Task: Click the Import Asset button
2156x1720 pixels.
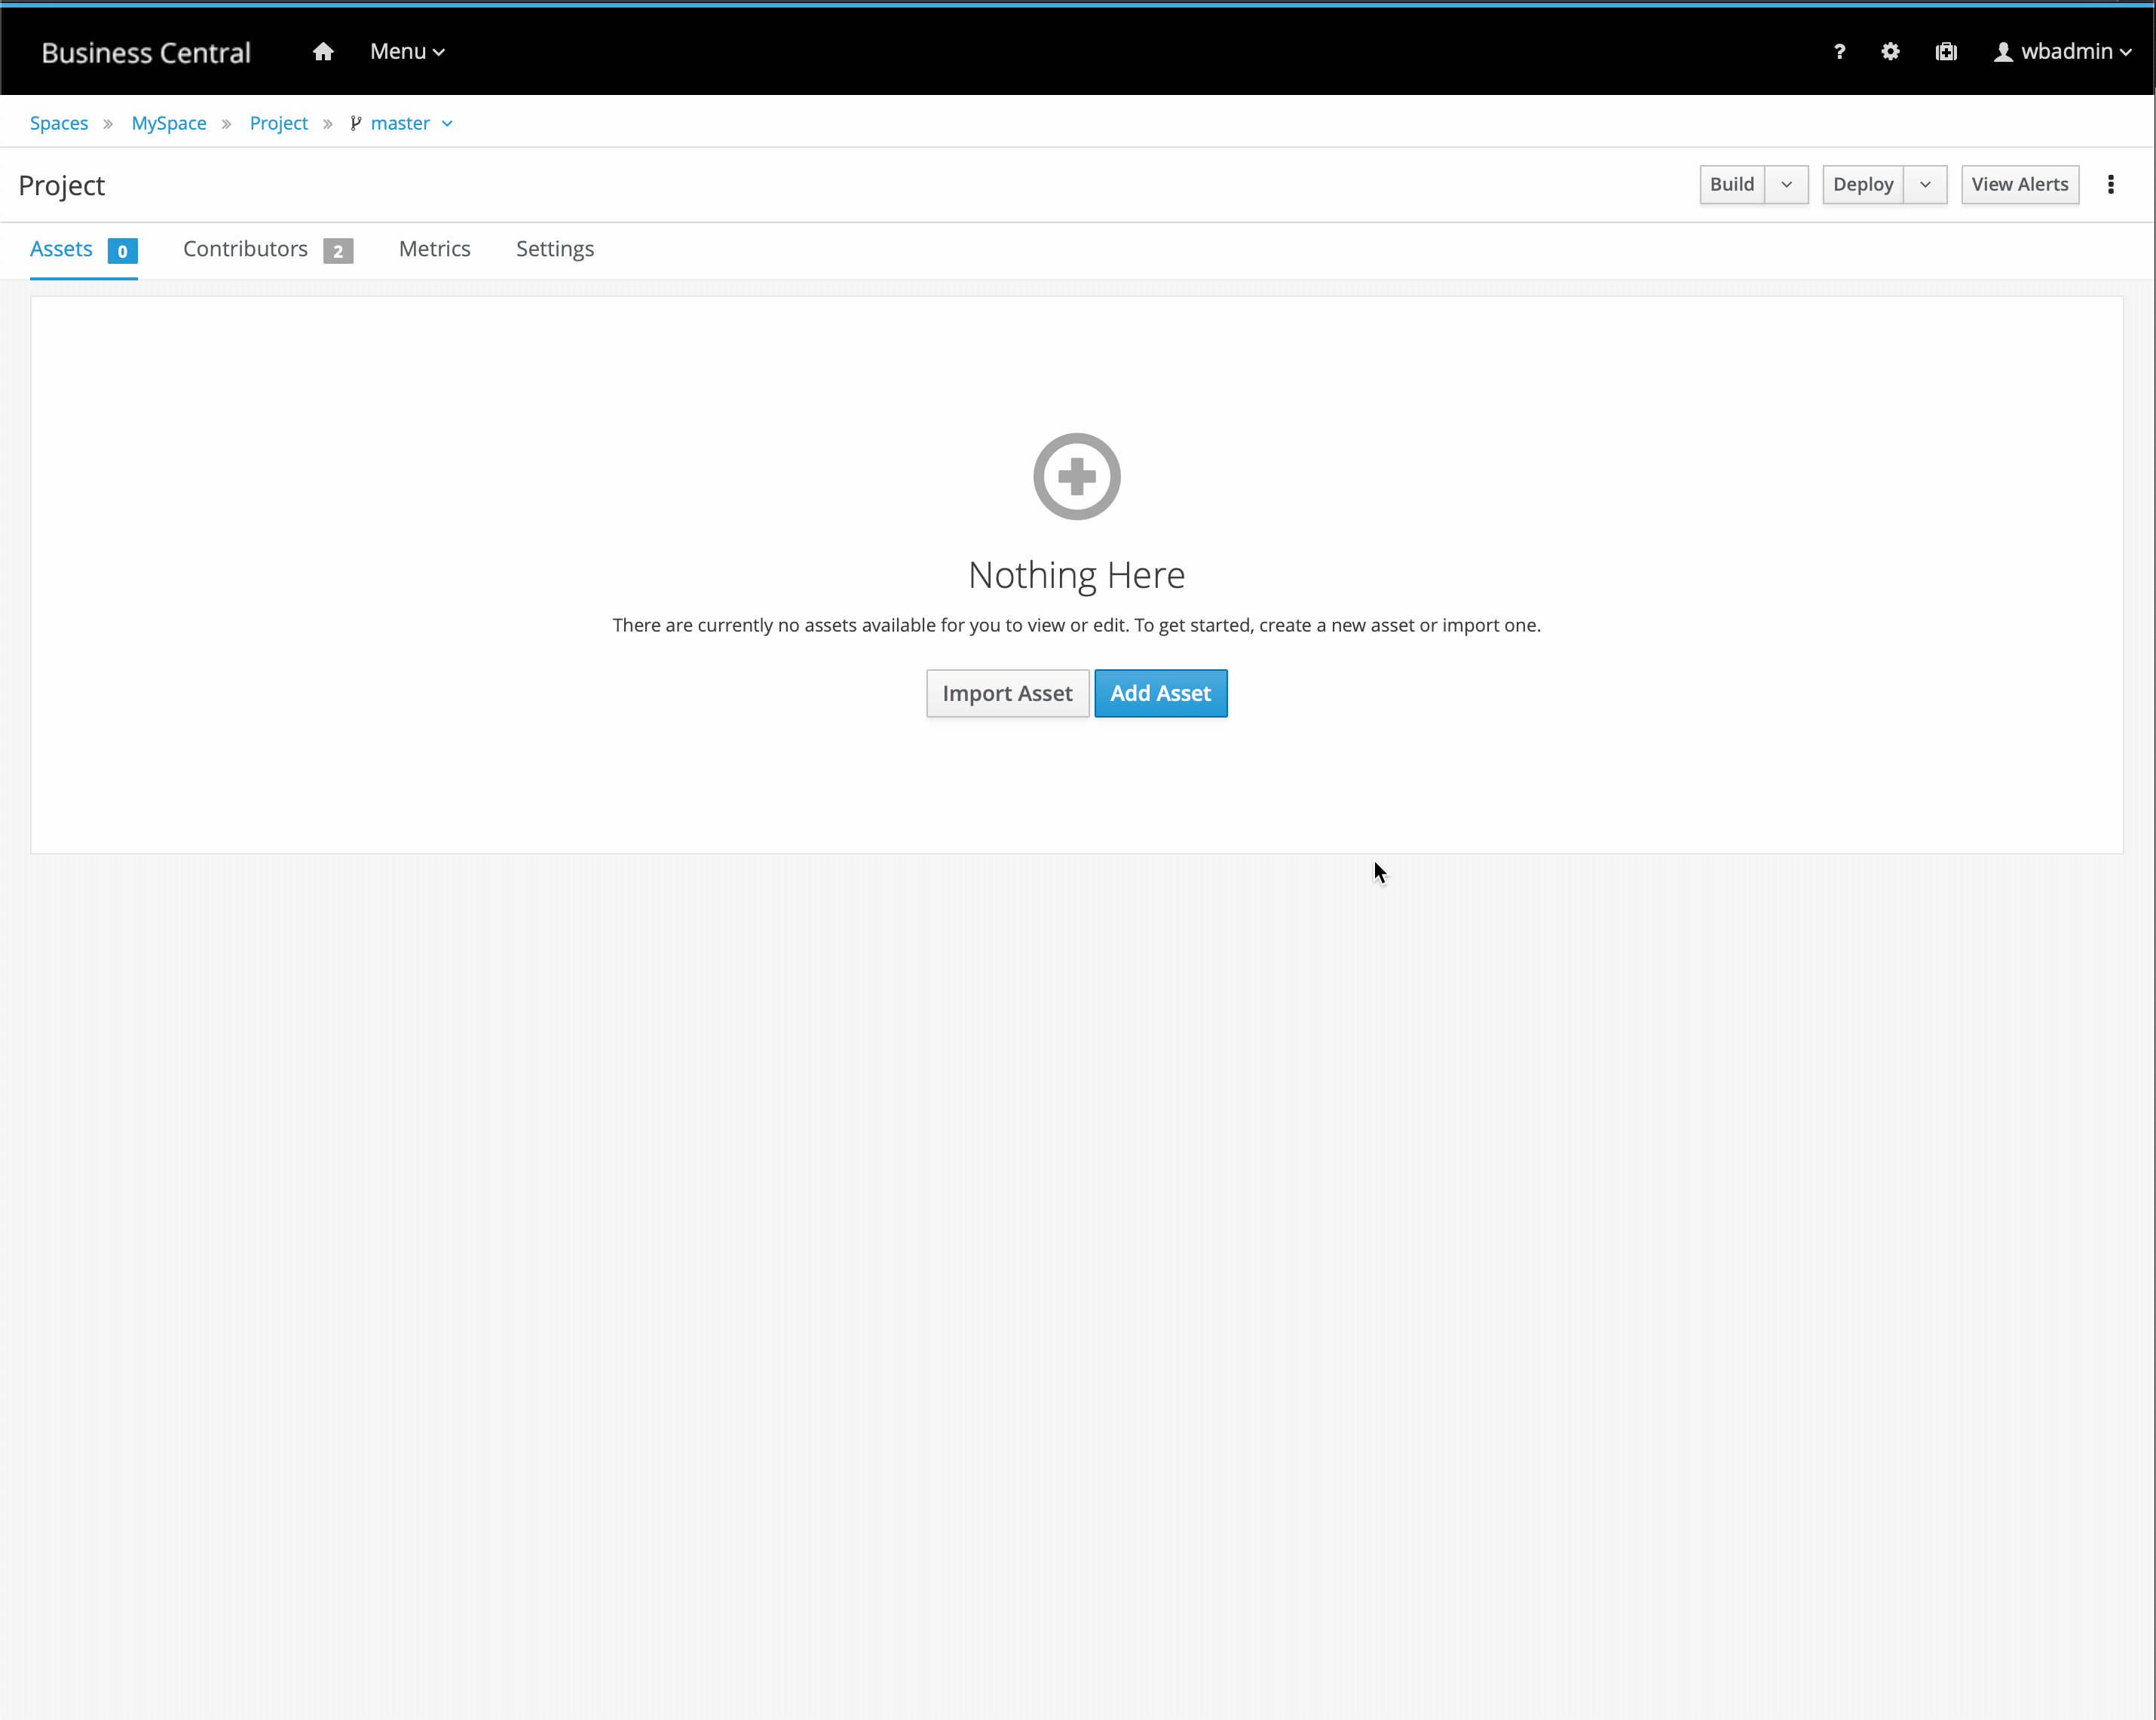Action: 1007,693
